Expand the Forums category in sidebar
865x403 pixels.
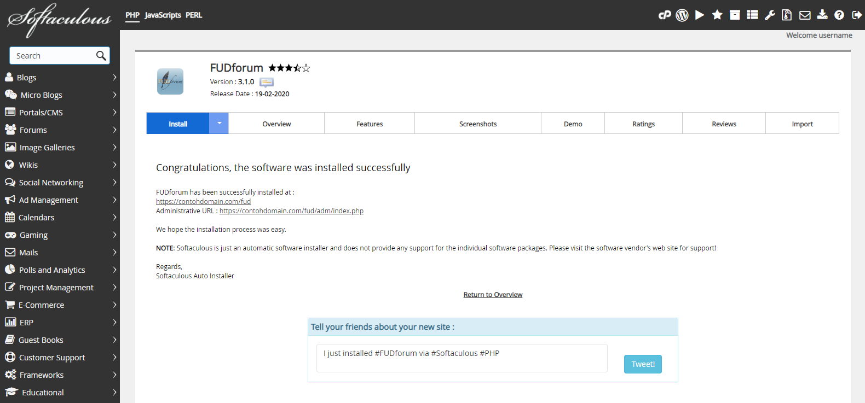[60, 130]
